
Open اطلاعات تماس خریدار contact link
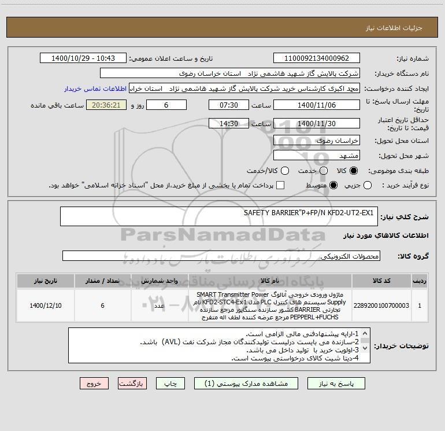coord(95,89)
